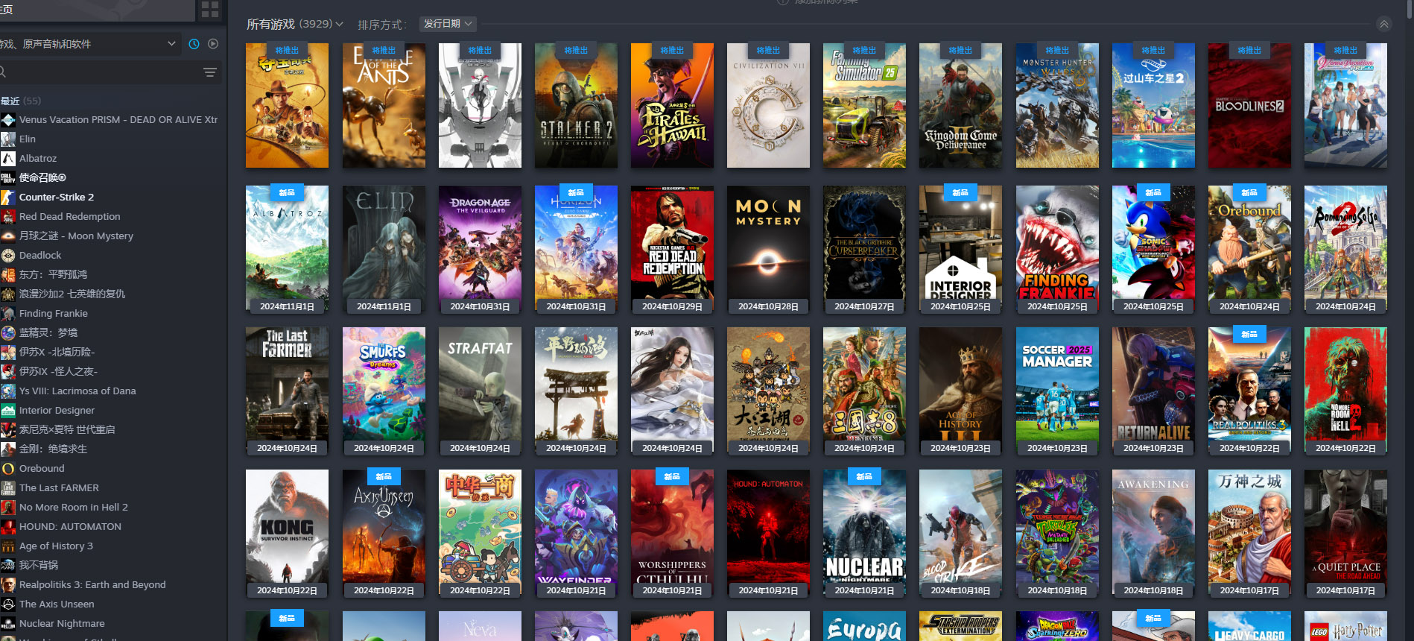Open the Kingdom Come Deliverance II cover
This screenshot has width=1414, height=641.
click(x=960, y=105)
